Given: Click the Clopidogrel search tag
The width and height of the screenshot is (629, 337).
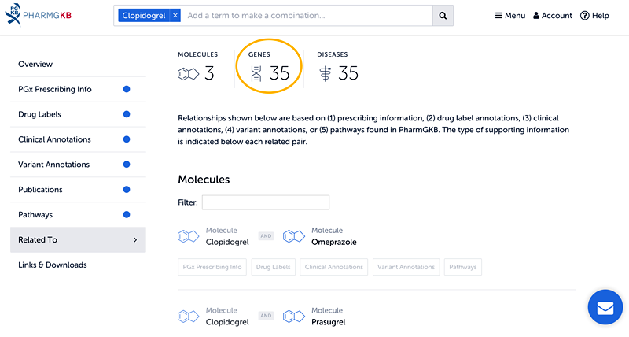Looking at the screenshot, I should pos(144,15).
